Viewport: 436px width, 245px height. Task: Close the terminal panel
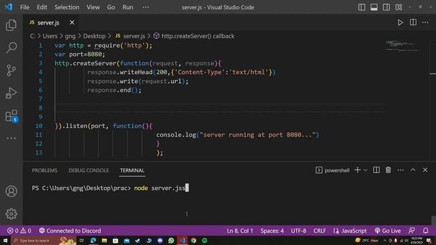point(425,170)
